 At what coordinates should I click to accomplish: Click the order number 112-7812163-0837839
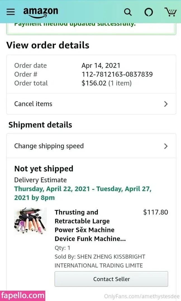coord(117,74)
